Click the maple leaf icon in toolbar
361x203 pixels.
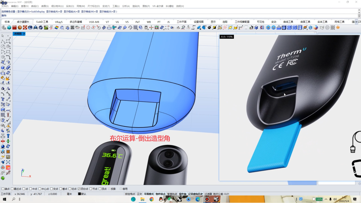click(337, 27)
